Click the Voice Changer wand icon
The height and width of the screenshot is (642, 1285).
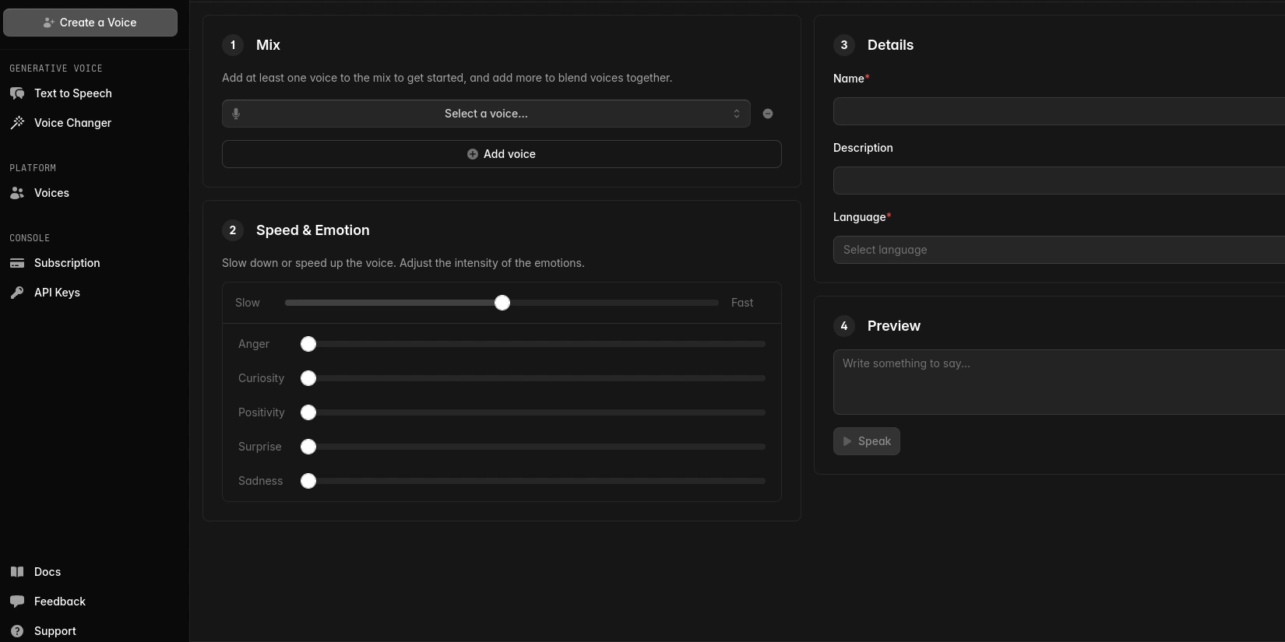tap(17, 123)
